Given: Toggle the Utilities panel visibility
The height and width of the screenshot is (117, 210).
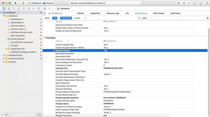Looking at the screenshot, I should pyautogui.click(x=206, y=3).
